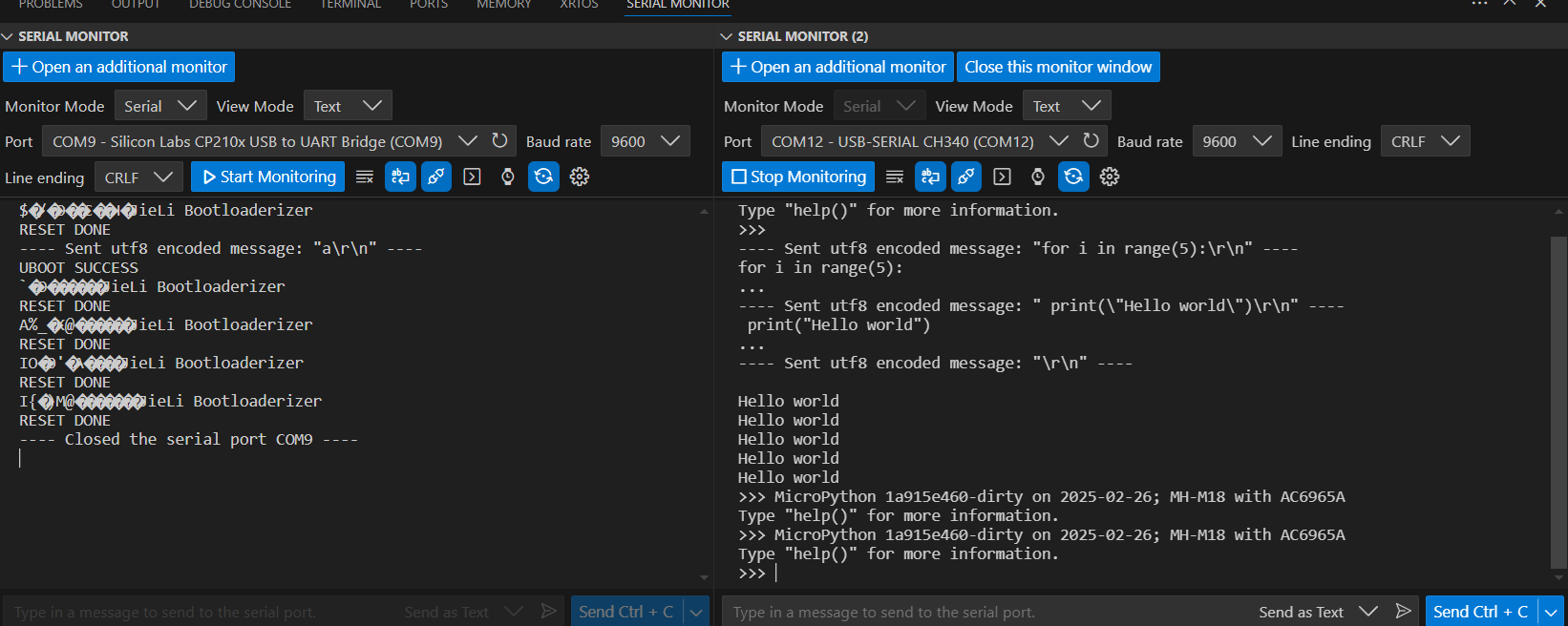The image size is (1568, 626).
Task: Open the settings gear in Serial Monitor (2)
Action: pyautogui.click(x=1109, y=177)
